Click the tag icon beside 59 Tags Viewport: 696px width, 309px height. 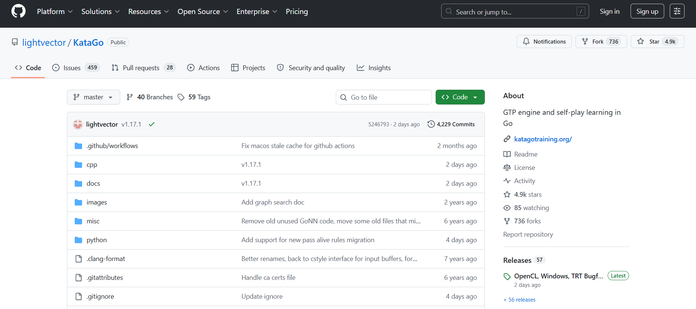pos(181,97)
